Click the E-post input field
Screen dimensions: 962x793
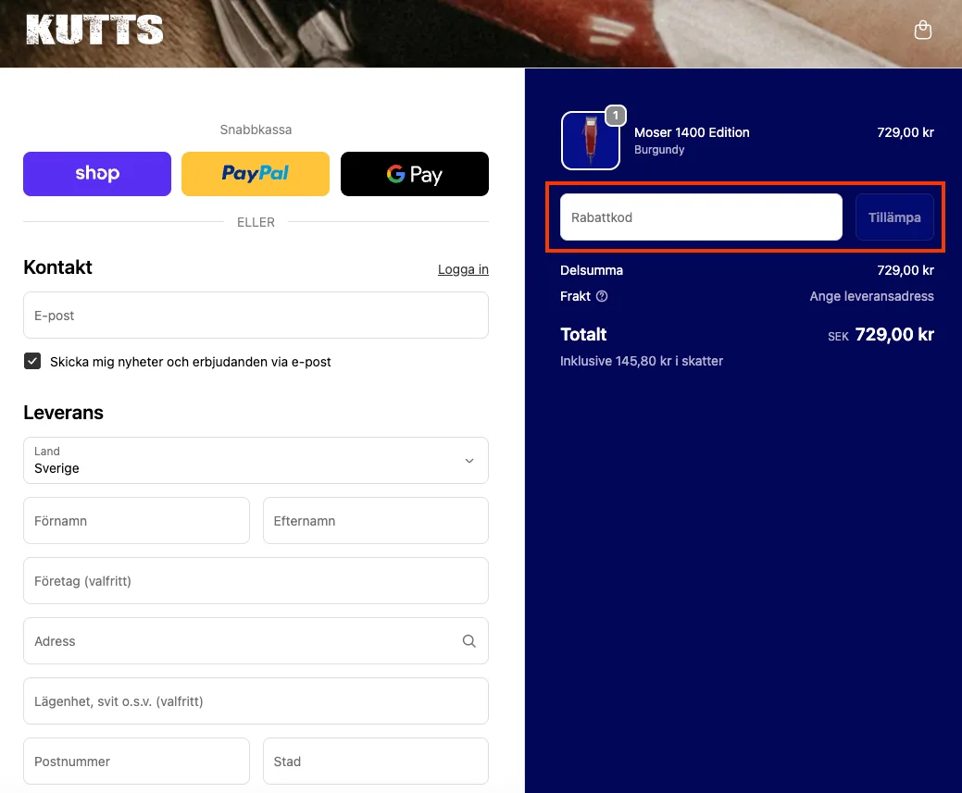(x=256, y=316)
